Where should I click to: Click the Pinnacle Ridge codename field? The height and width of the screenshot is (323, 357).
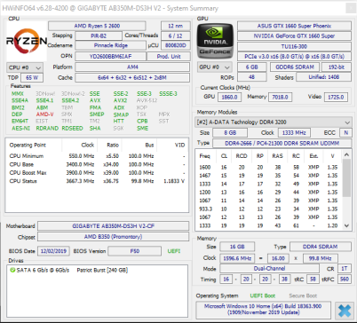[x=110, y=45]
